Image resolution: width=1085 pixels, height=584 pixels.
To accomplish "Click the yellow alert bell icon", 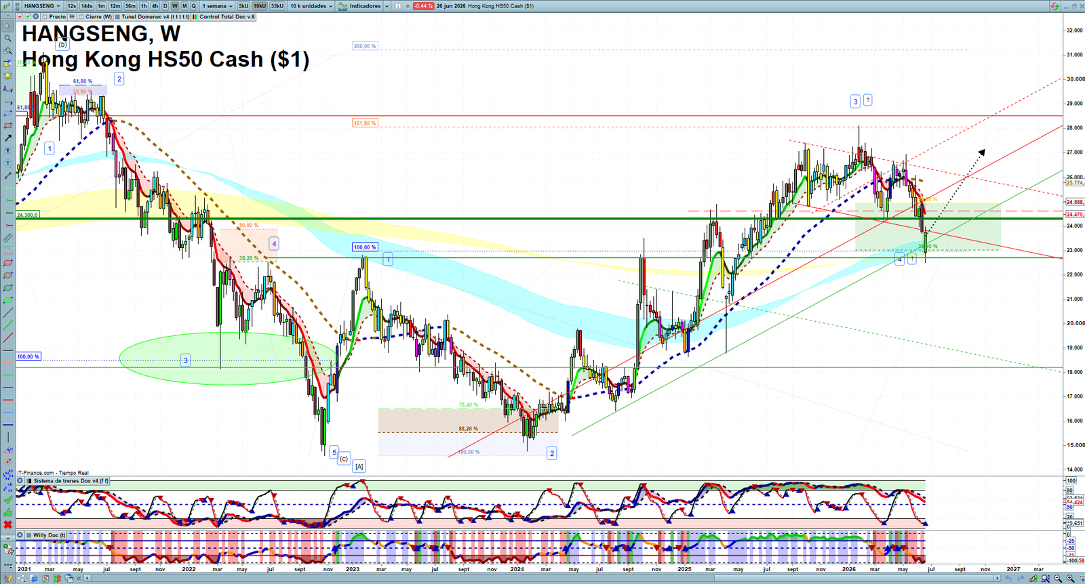I will pos(8,76).
